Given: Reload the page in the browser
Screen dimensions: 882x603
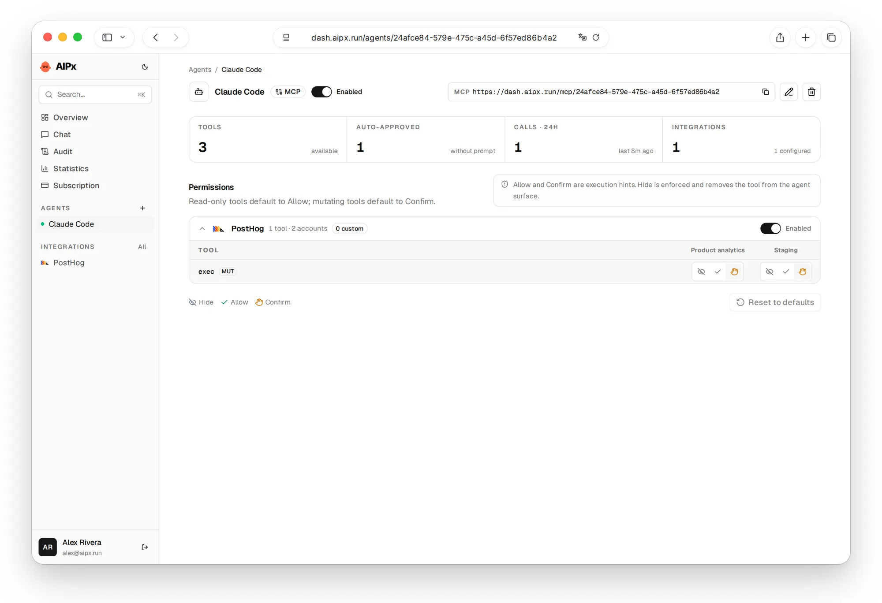Looking at the screenshot, I should (596, 37).
